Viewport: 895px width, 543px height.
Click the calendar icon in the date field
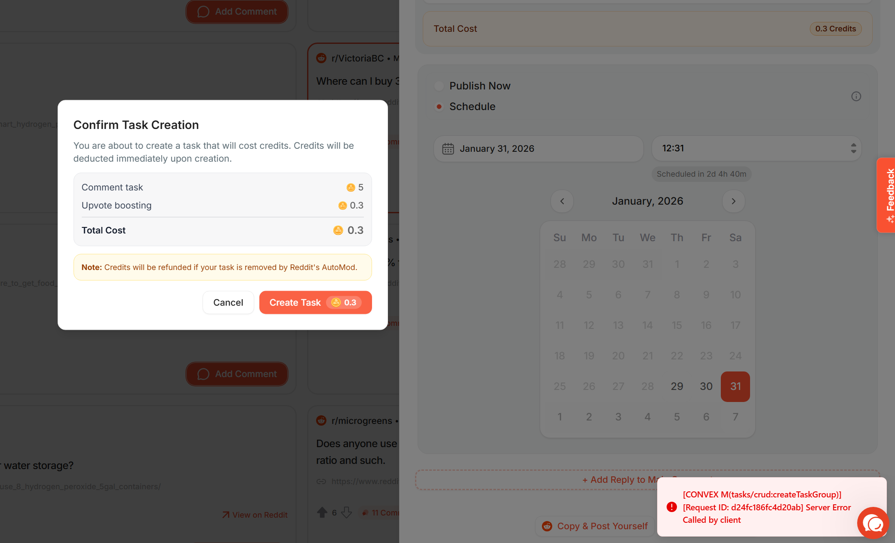coord(448,149)
